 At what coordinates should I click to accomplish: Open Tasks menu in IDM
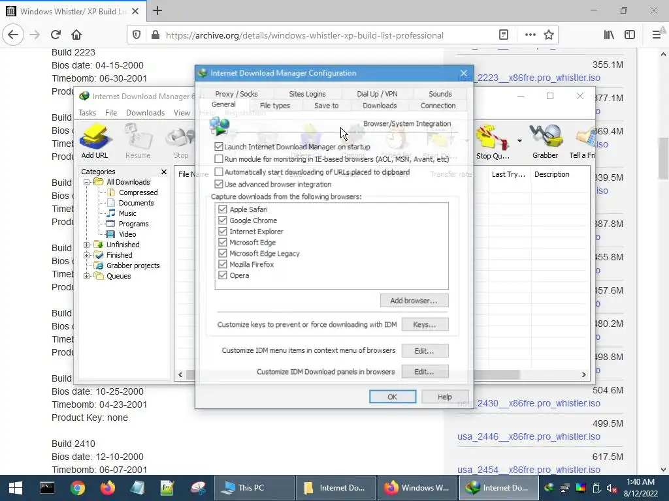[87, 112]
